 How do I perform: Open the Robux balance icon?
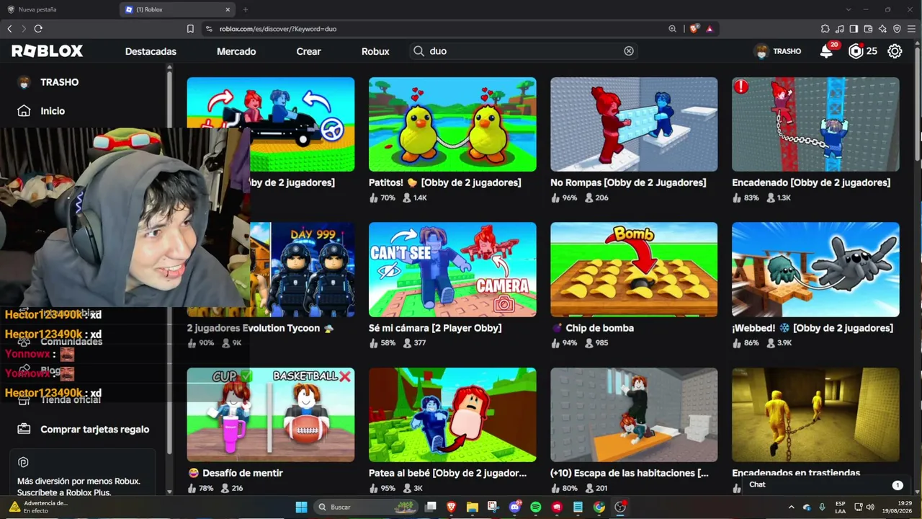point(856,51)
